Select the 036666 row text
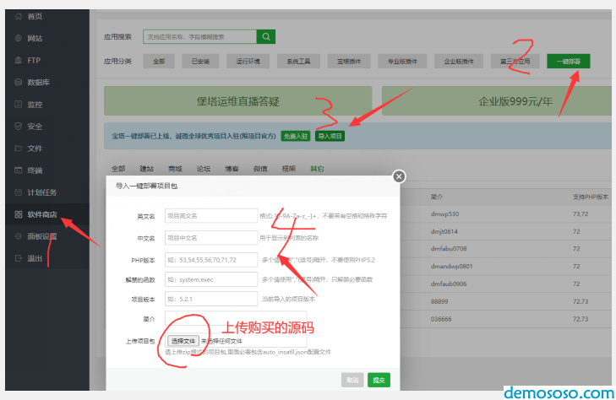 (x=441, y=319)
